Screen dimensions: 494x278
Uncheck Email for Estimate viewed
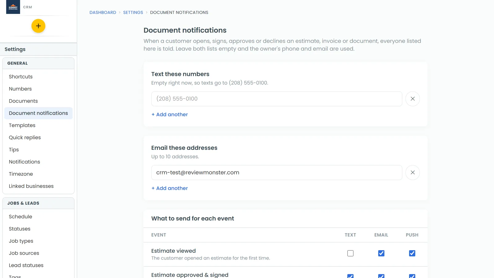point(381,253)
